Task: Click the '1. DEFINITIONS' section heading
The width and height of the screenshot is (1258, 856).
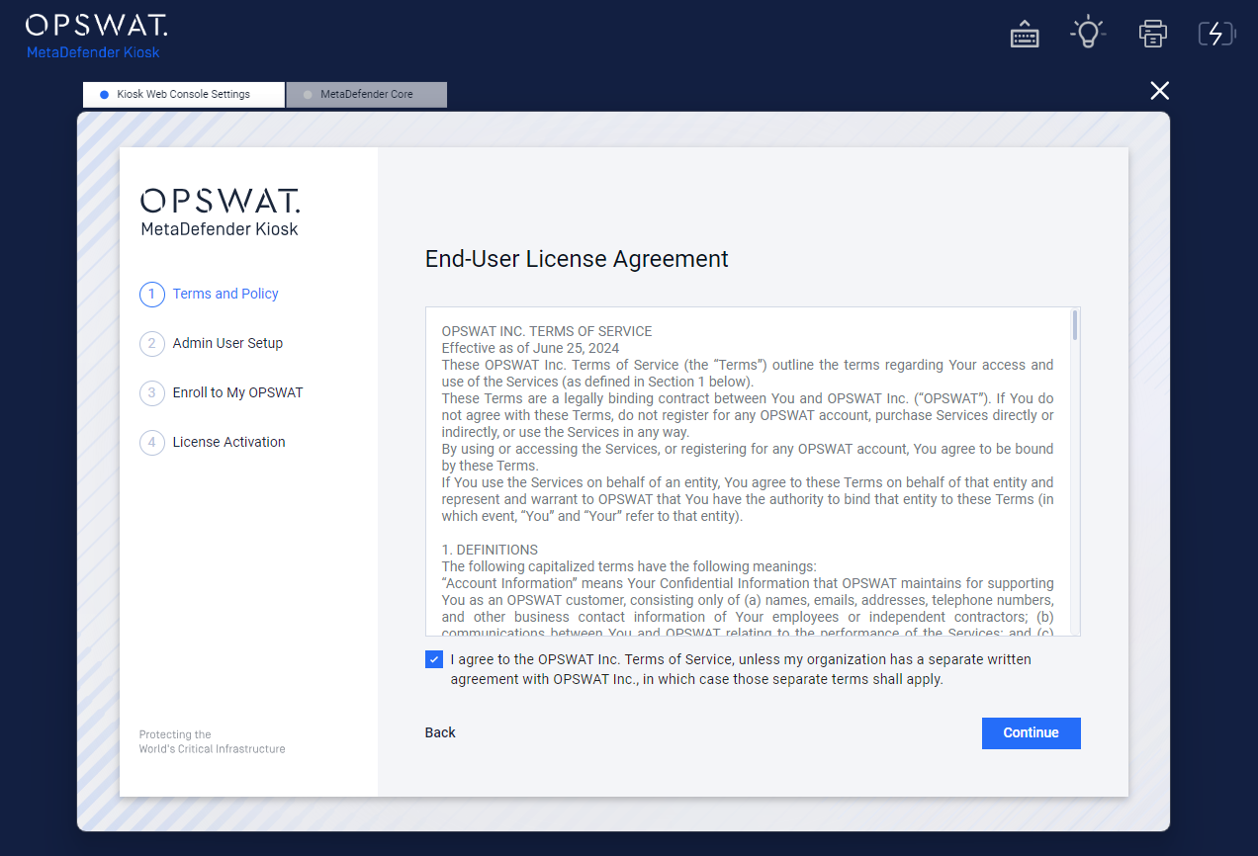Action: point(490,550)
